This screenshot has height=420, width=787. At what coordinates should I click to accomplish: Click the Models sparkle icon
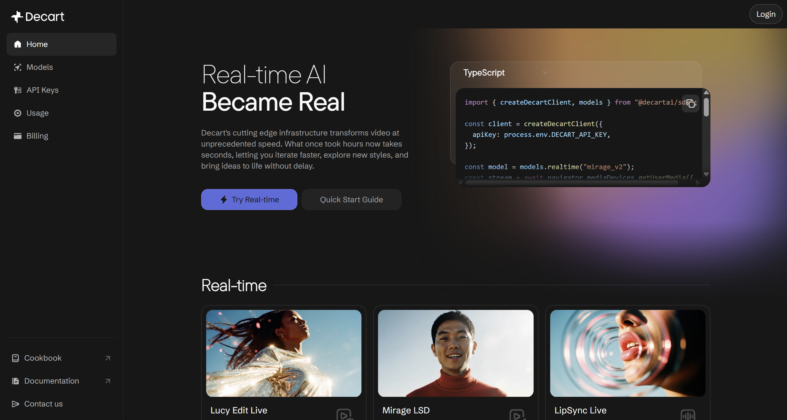point(18,67)
